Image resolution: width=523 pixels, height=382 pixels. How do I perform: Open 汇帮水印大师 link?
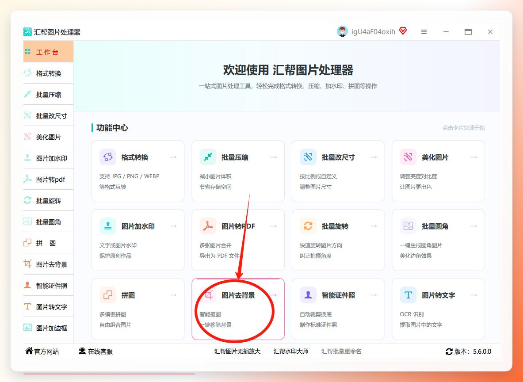click(x=291, y=351)
